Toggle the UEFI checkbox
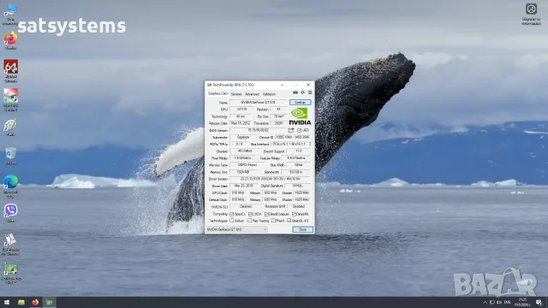Screen dimensions: 548x308 (x=299, y=130)
